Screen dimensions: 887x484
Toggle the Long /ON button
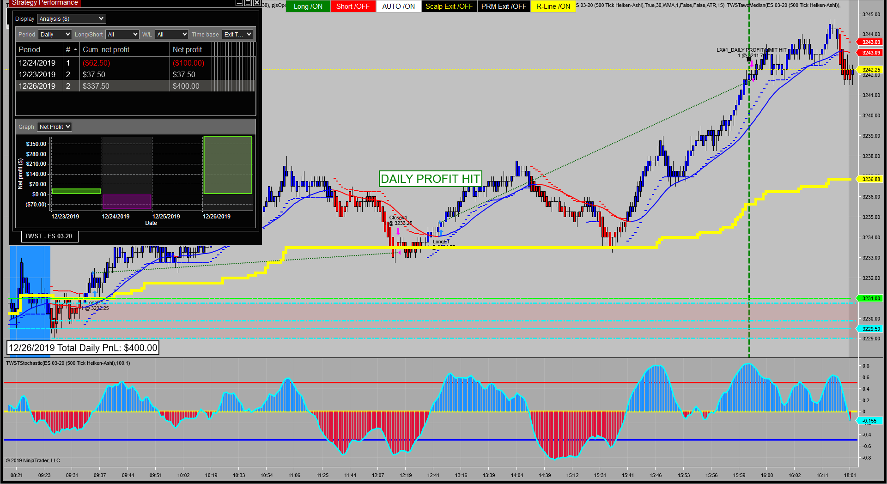click(308, 6)
